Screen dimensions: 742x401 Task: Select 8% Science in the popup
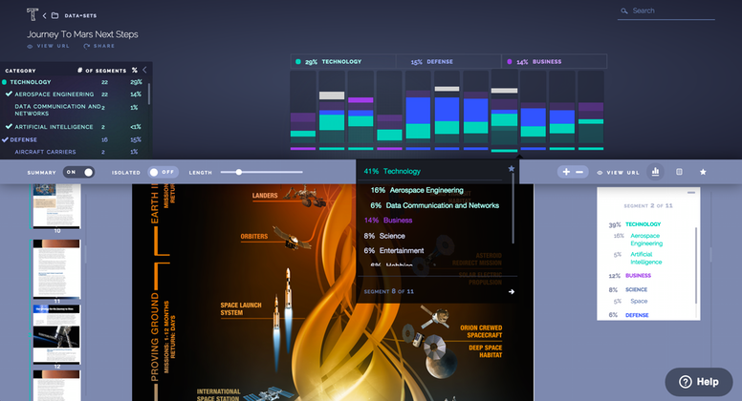(x=384, y=236)
